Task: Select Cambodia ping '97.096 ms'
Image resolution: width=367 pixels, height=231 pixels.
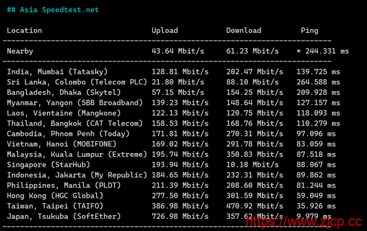Action: coord(316,134)
